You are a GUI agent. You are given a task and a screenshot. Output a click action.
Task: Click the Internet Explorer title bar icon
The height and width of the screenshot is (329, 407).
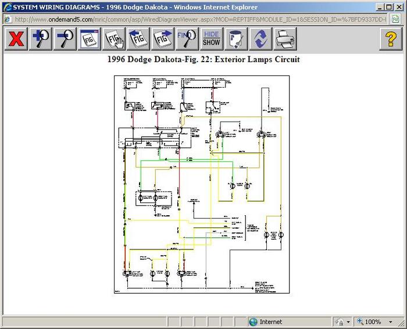coord(8,6)
